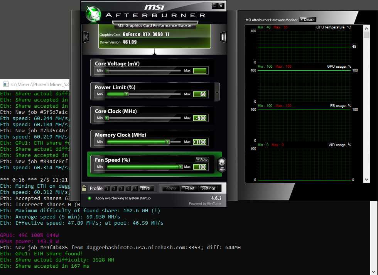Click the 'Share accepted in 167 ms' line
The image size is (378, 275).
tap(45, 266)
